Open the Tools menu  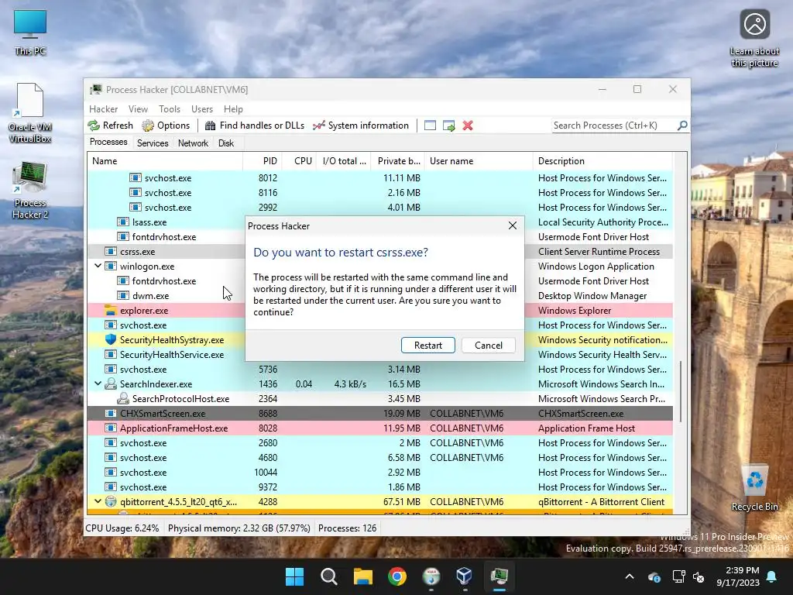170,108
